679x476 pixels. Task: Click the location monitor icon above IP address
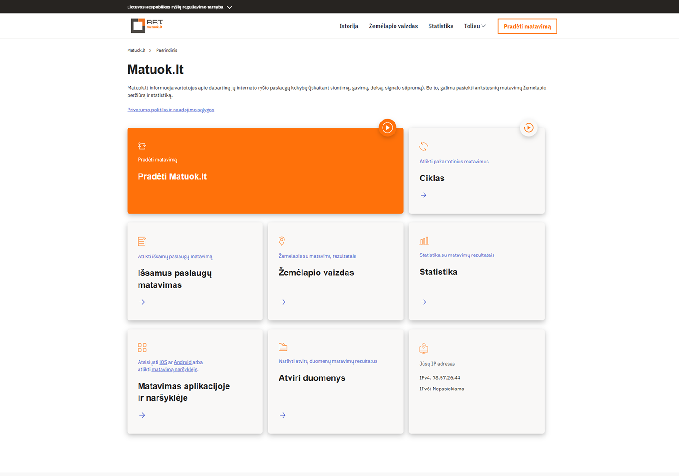point(424,348)
